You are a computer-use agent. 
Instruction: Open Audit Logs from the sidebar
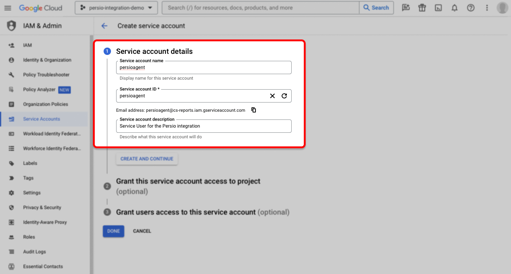[34, 252]
